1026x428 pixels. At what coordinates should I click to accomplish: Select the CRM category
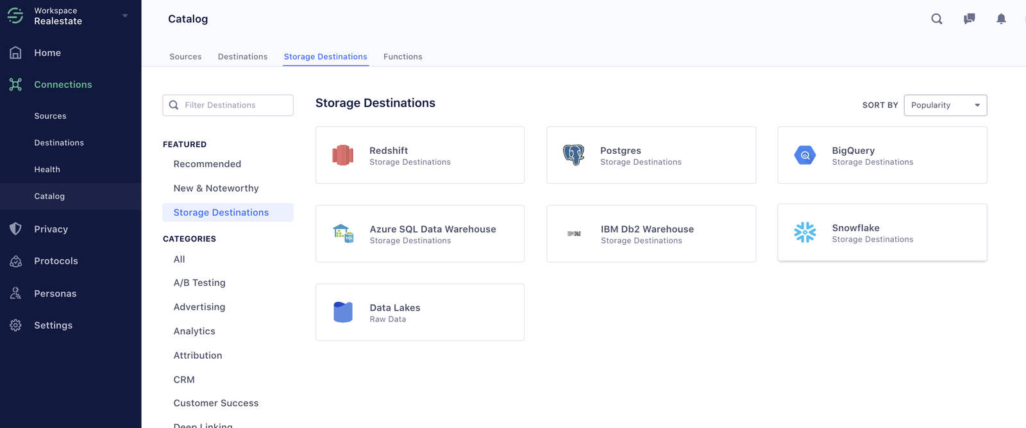tap(184, 380)
